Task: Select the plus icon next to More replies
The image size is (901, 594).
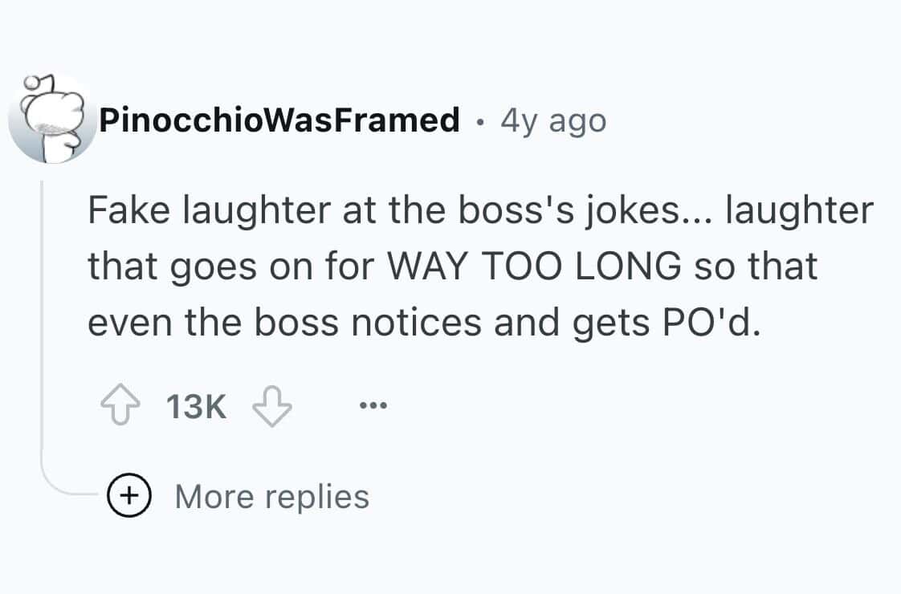Action: (x=129, y=494)
